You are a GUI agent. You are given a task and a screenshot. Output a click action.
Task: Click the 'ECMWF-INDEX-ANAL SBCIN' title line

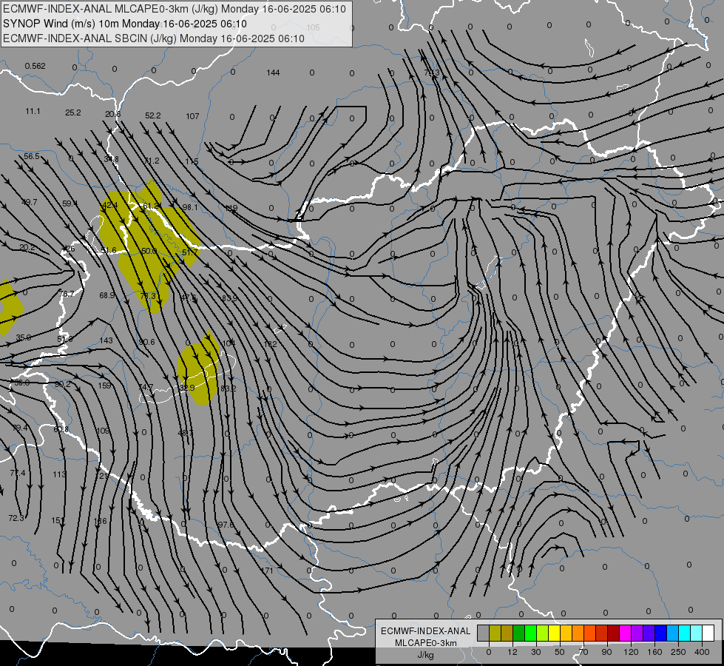pyautogui.click(x=154, y=38)
